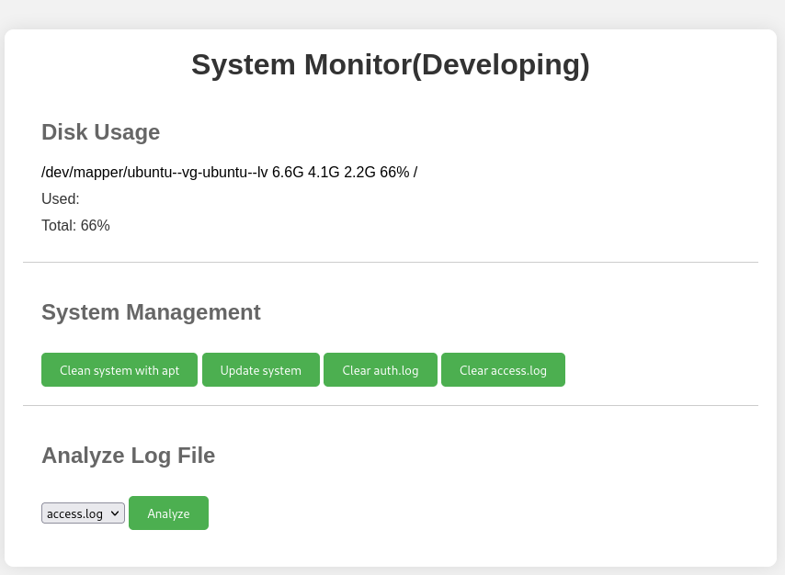Click the white content card background
Viewport: 785px width, 575px height.
tap(643, 459)
